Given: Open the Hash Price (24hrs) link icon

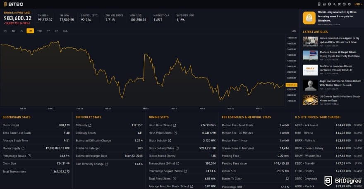Looking at the screenshot, I should [175, 133].
